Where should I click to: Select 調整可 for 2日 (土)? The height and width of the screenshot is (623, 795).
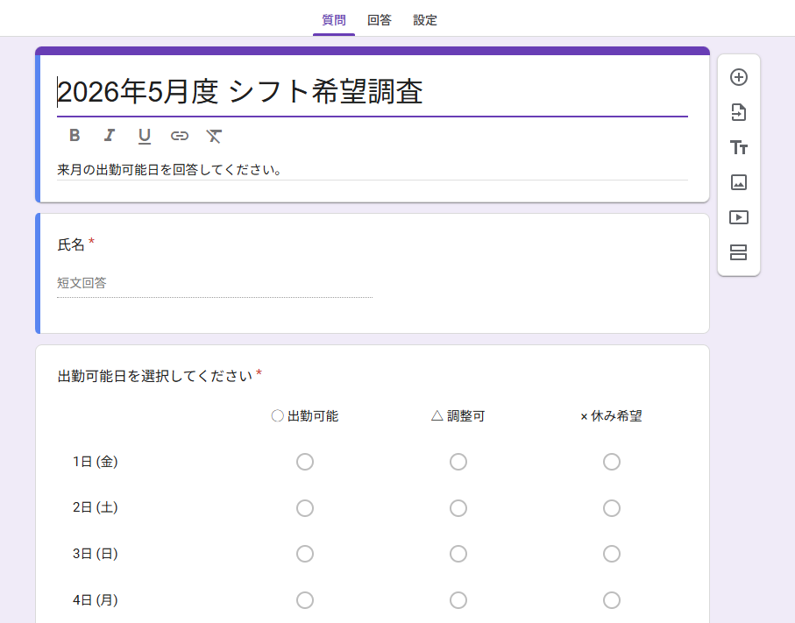[x=458, y=508]
